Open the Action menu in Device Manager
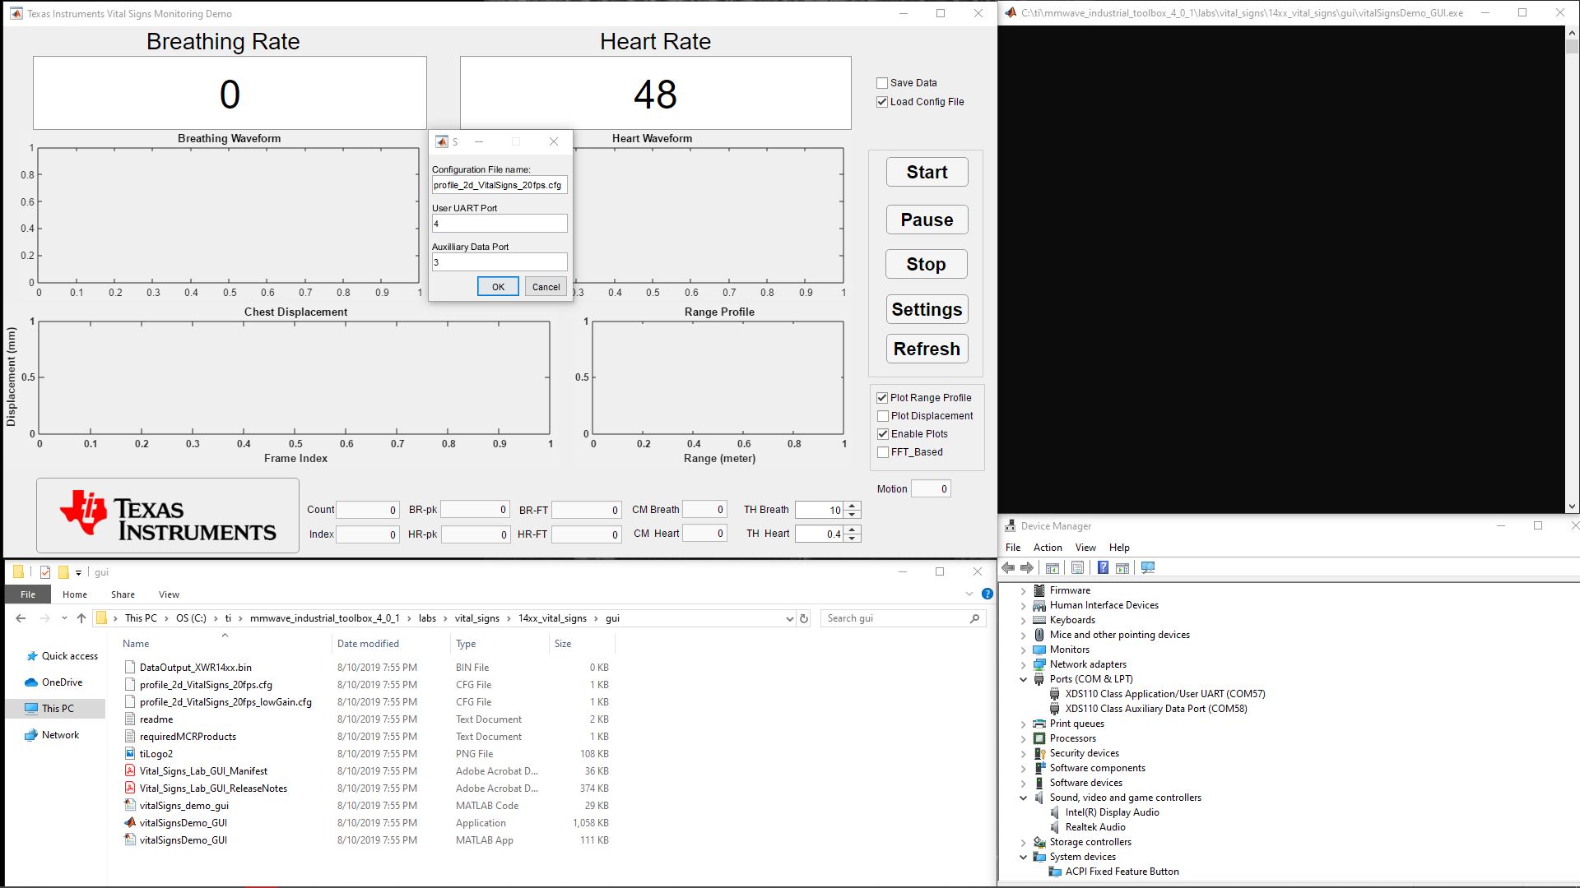The width and height of the screenshot is (1580, 888). [x=1047, y=548]
